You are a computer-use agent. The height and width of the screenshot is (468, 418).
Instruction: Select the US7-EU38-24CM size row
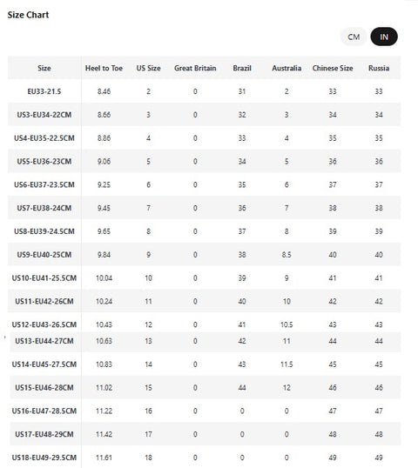tap(204, 208)
